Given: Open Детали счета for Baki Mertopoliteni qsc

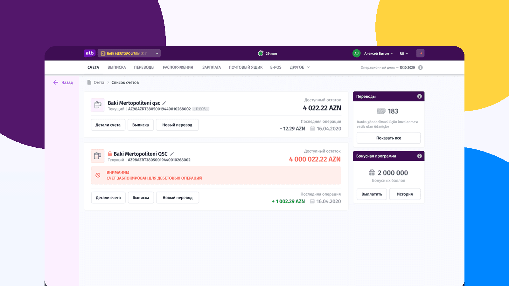Looking at the screenshot, I should coord(108,125).
